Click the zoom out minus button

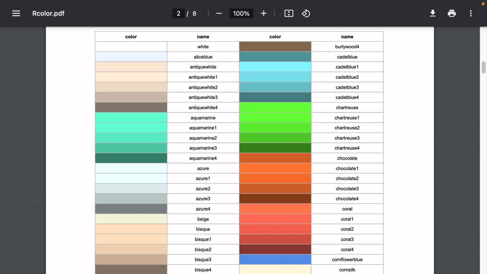coord(219,13)
